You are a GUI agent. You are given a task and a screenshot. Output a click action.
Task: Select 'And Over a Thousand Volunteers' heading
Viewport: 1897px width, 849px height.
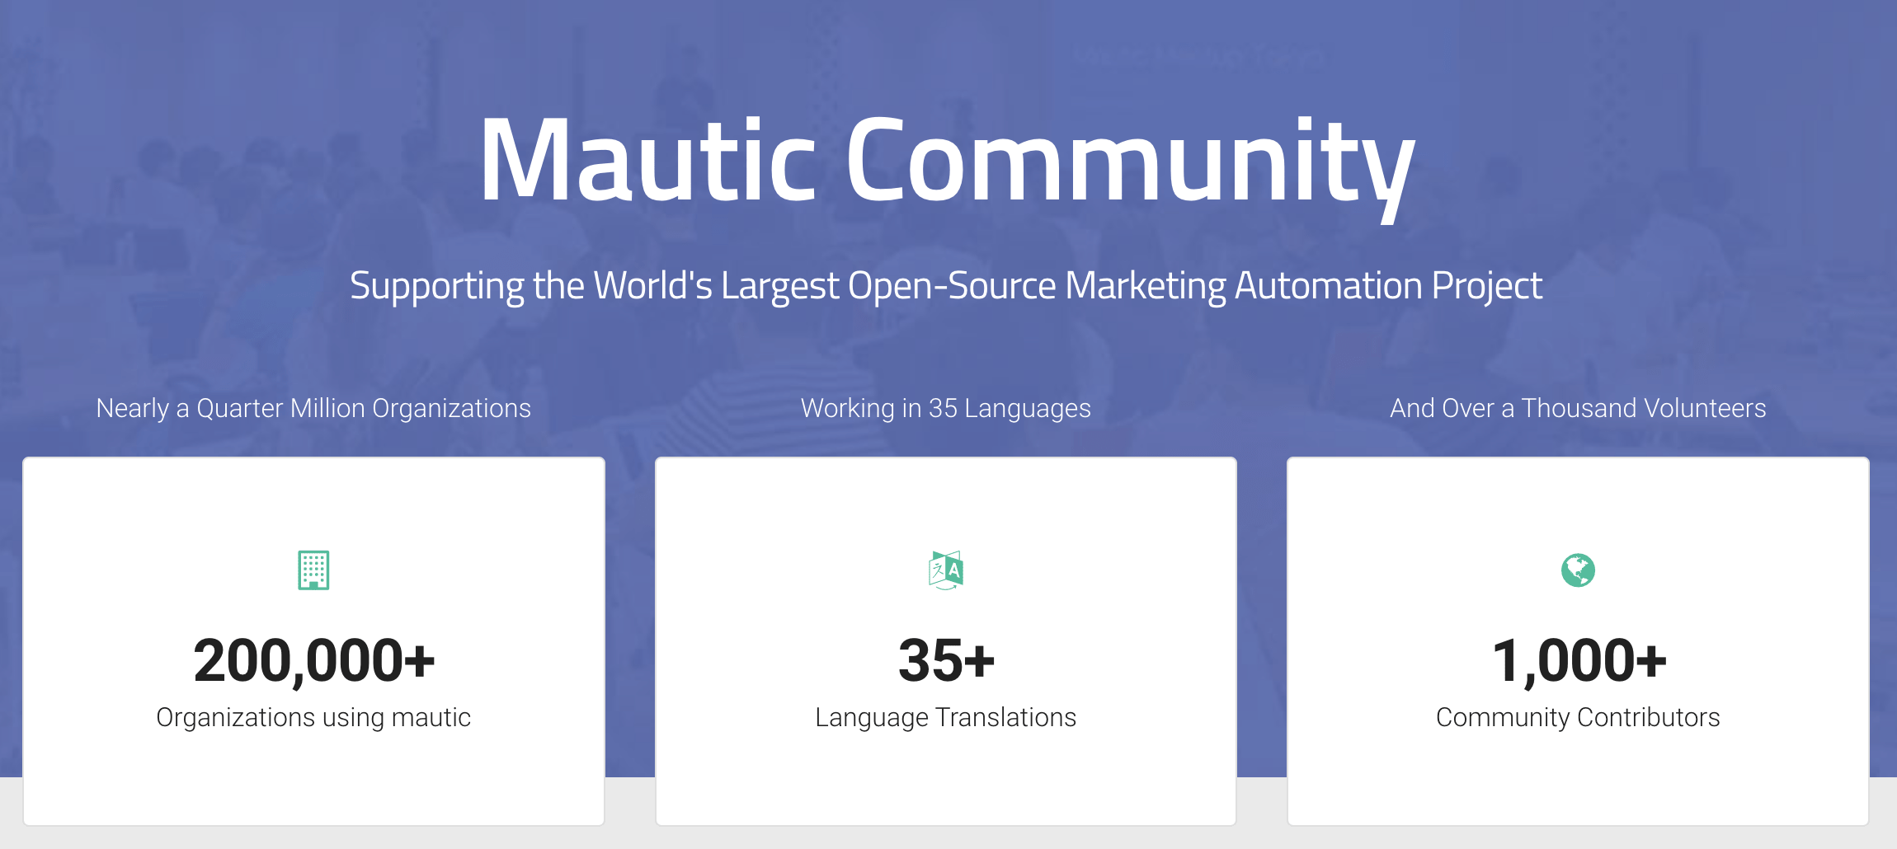coord(1578,408)
